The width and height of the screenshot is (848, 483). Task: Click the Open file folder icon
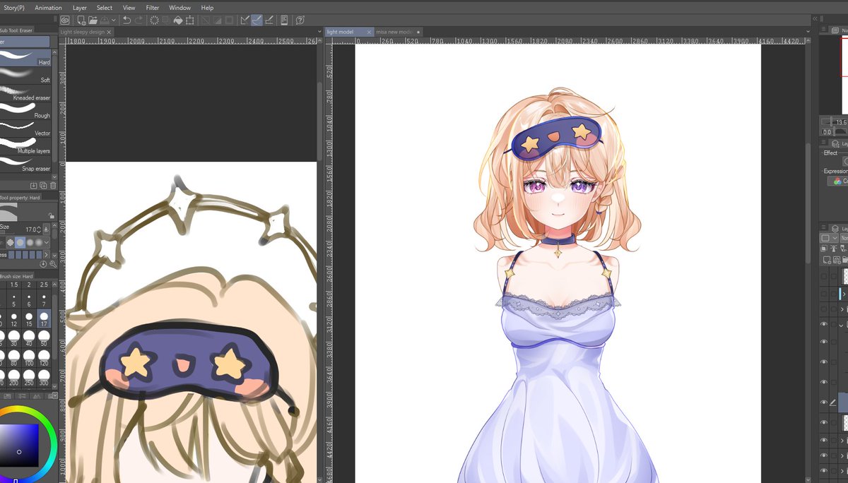(93, 20)
